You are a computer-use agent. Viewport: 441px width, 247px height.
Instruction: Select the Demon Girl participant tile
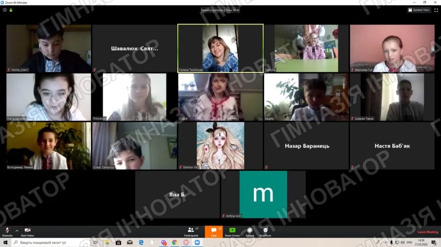pyautogui.click(x=220, y=146)
